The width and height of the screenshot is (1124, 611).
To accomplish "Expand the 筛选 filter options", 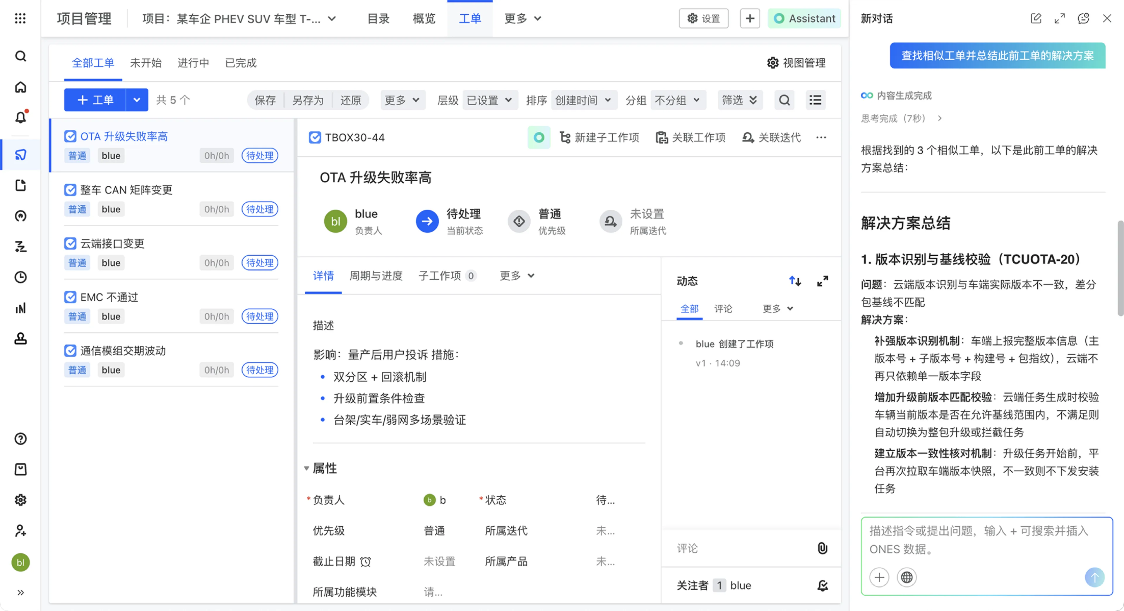I will pos(740,100).
